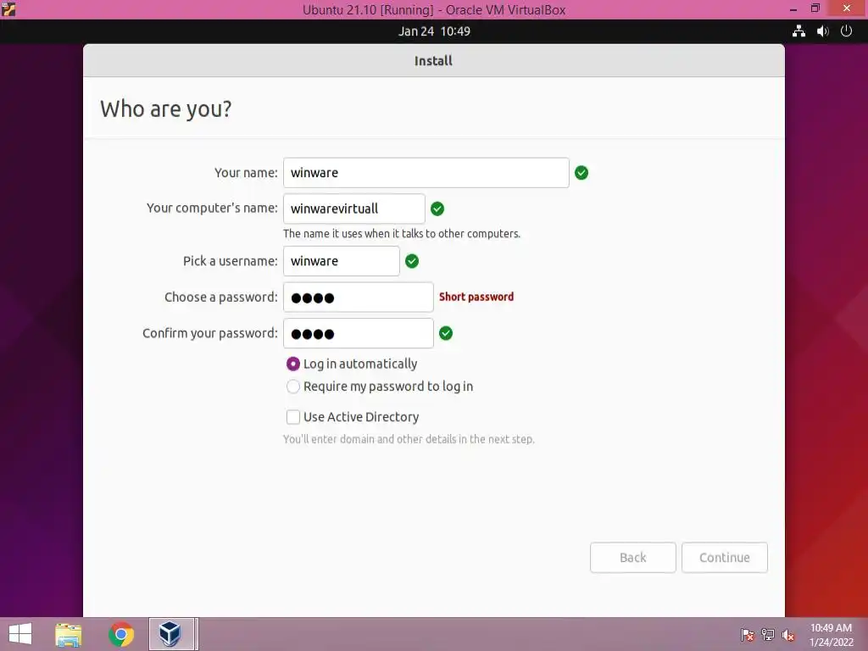This screenshot has width=868, height=651.
Task: Click the Confirm your password field
Action: point(359,333)
